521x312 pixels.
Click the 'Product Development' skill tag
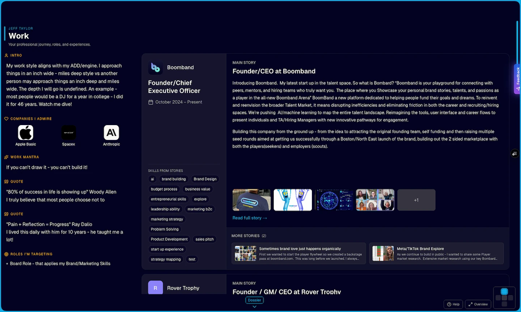[x=169, y=239]
